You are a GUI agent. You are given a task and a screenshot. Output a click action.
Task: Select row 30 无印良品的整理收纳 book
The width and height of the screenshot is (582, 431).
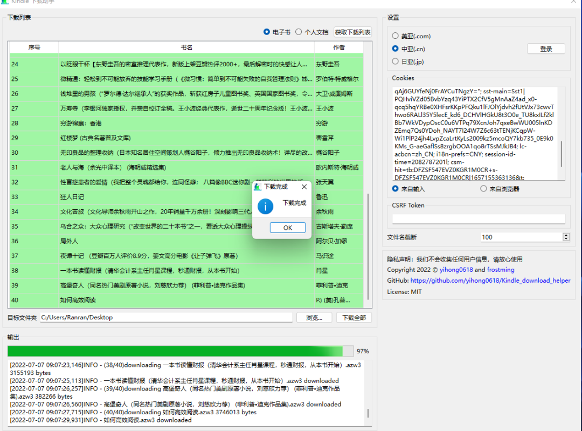186,153
